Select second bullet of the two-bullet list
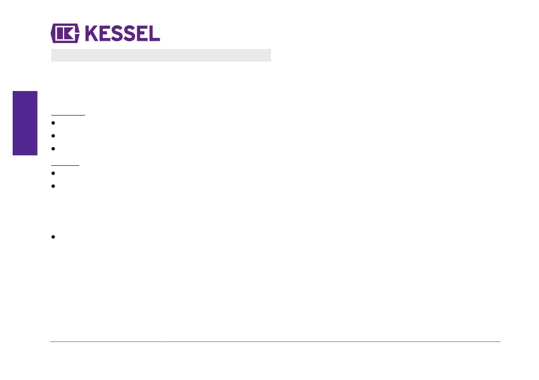The width and height of the screenshot is (539, 380). [x=53, y=186]
